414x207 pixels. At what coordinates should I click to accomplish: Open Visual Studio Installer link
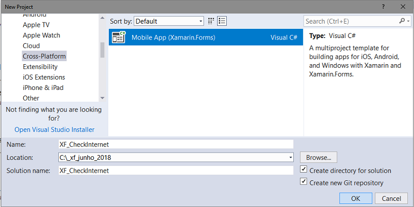pos(54,129)
